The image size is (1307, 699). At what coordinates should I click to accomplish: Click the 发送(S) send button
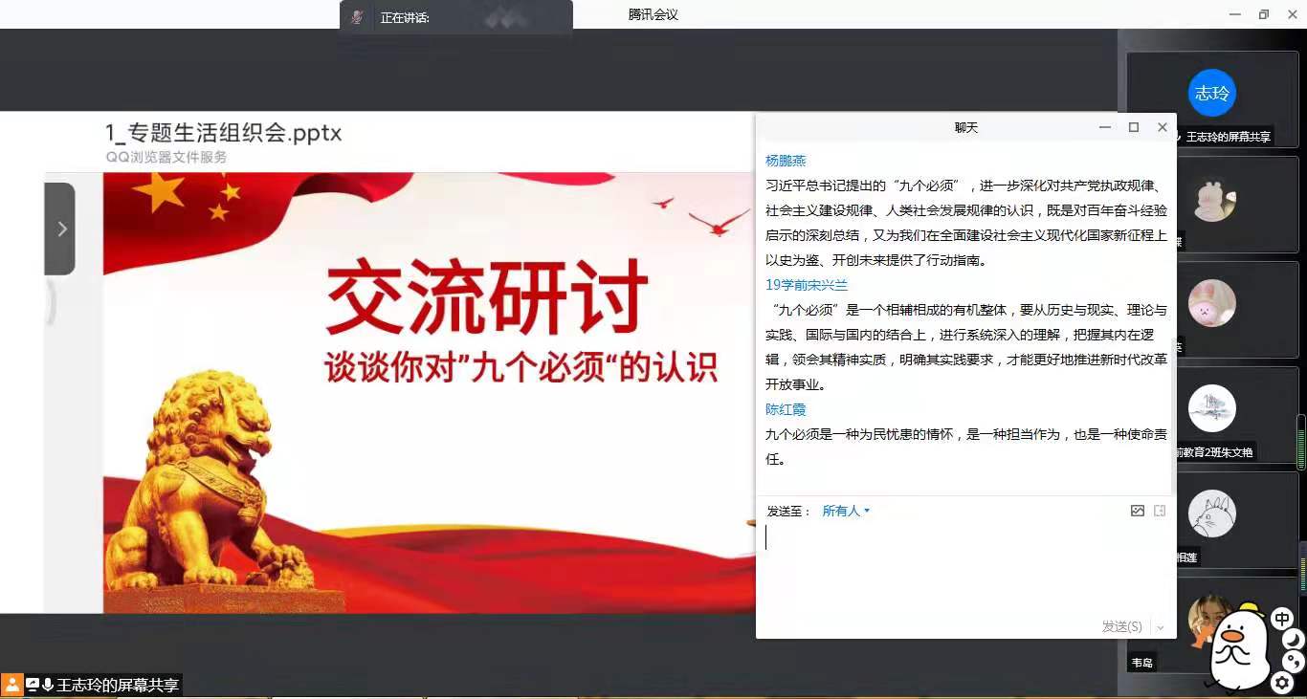(1121, 627)
